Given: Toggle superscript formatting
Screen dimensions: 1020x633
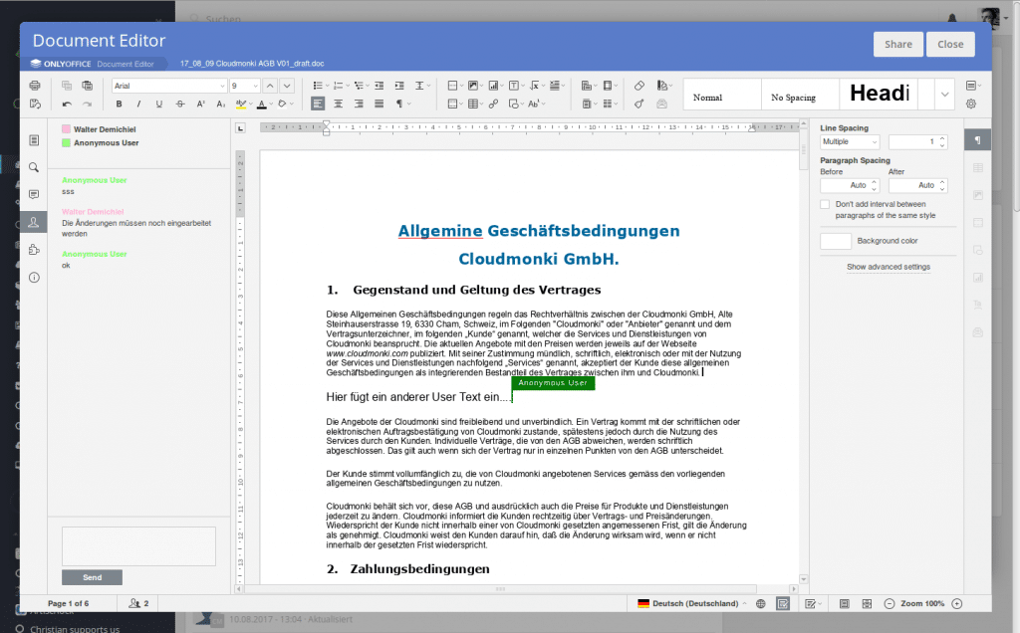Looking at the screenshot, I should click(200, 104).
